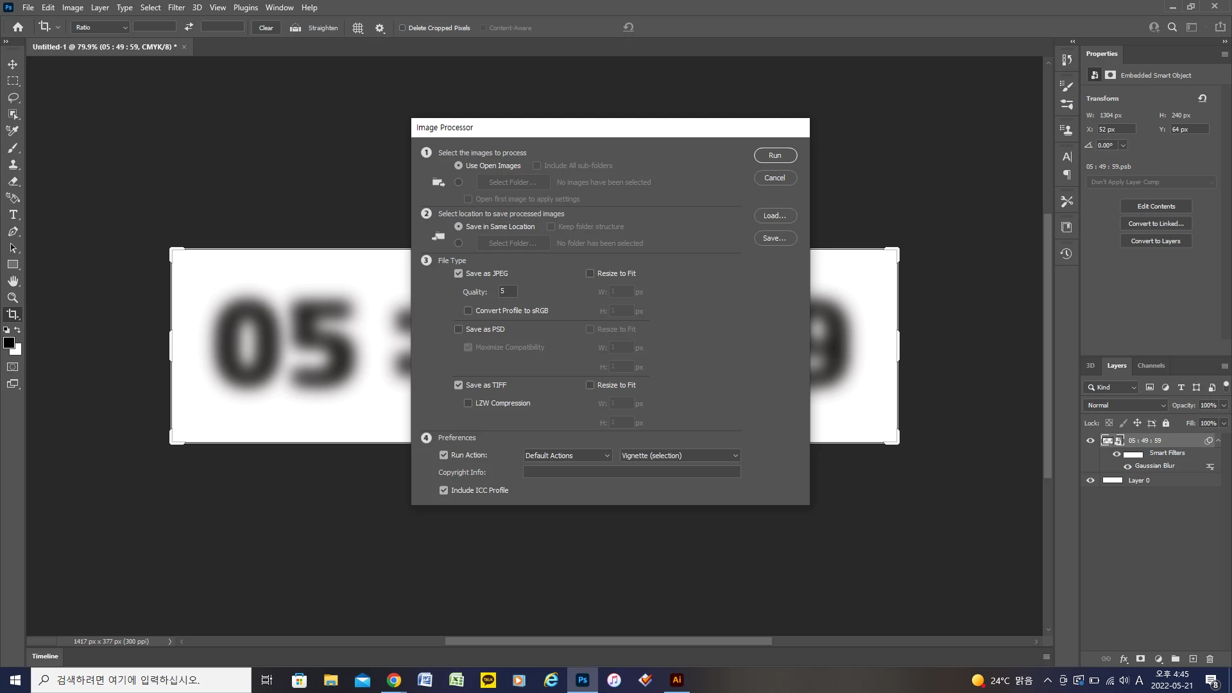The image size is (1232, 693).
Task: Select the Brush tool
Action: click(13, 148)
